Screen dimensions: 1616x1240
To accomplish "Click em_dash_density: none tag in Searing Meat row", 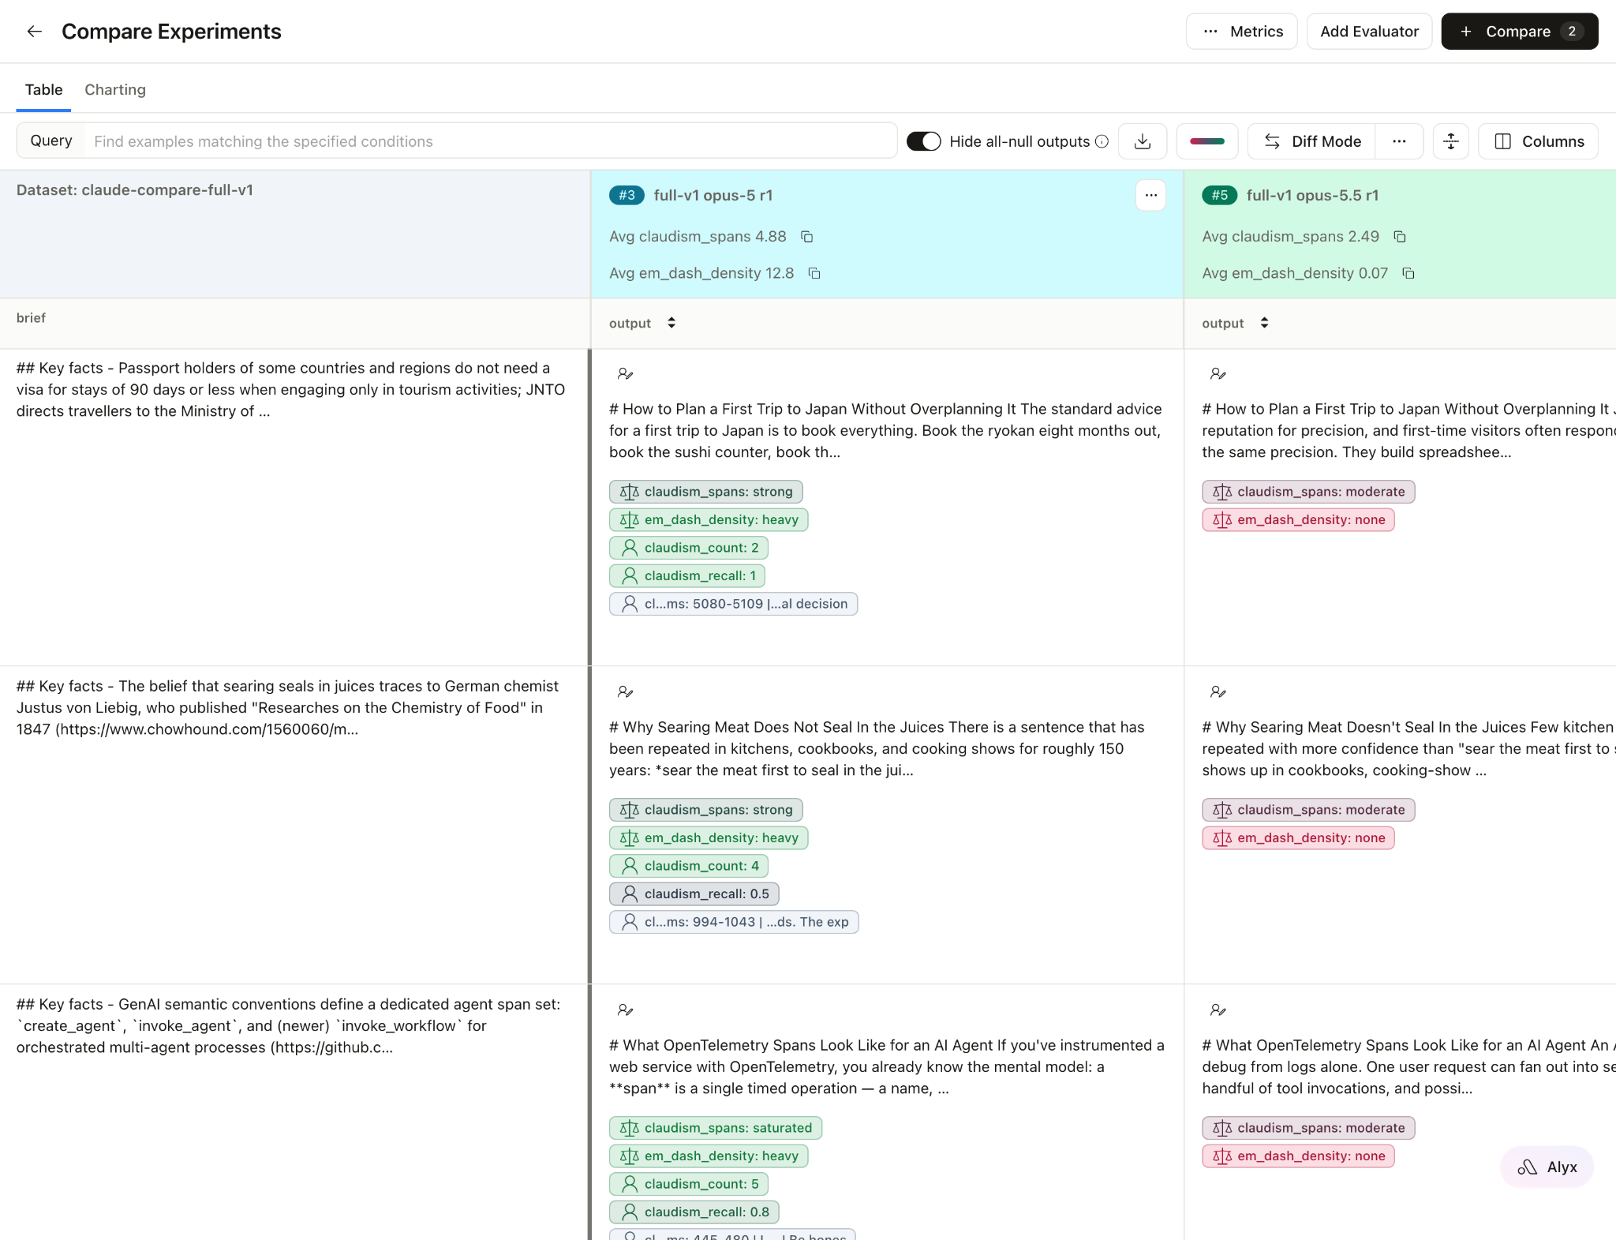I will (x=1298, y=837).
